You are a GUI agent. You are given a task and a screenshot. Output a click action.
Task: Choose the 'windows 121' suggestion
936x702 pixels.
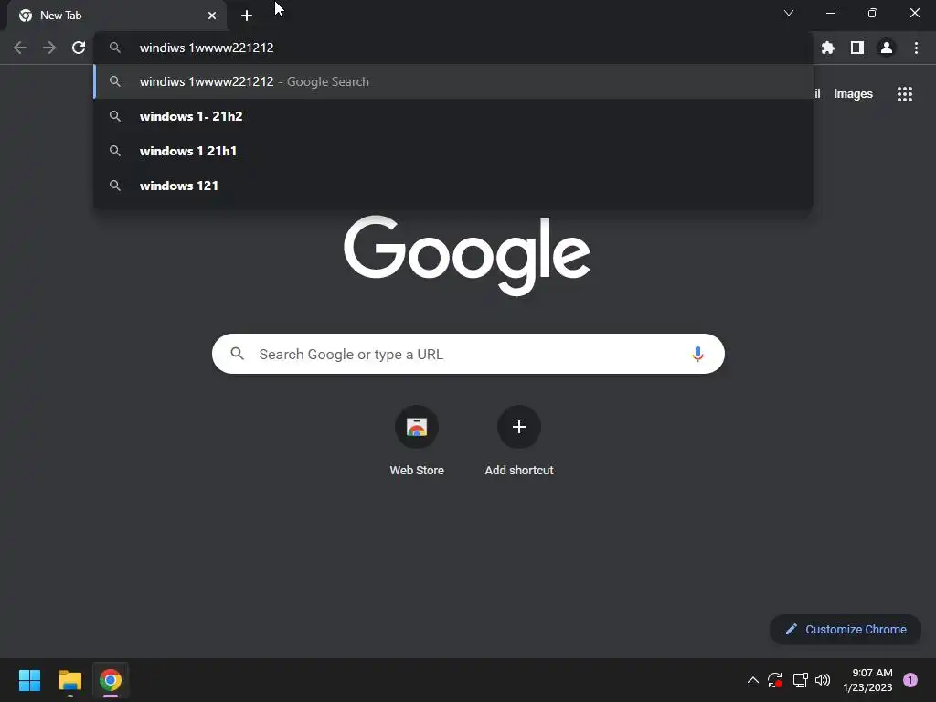click(453, 186)
